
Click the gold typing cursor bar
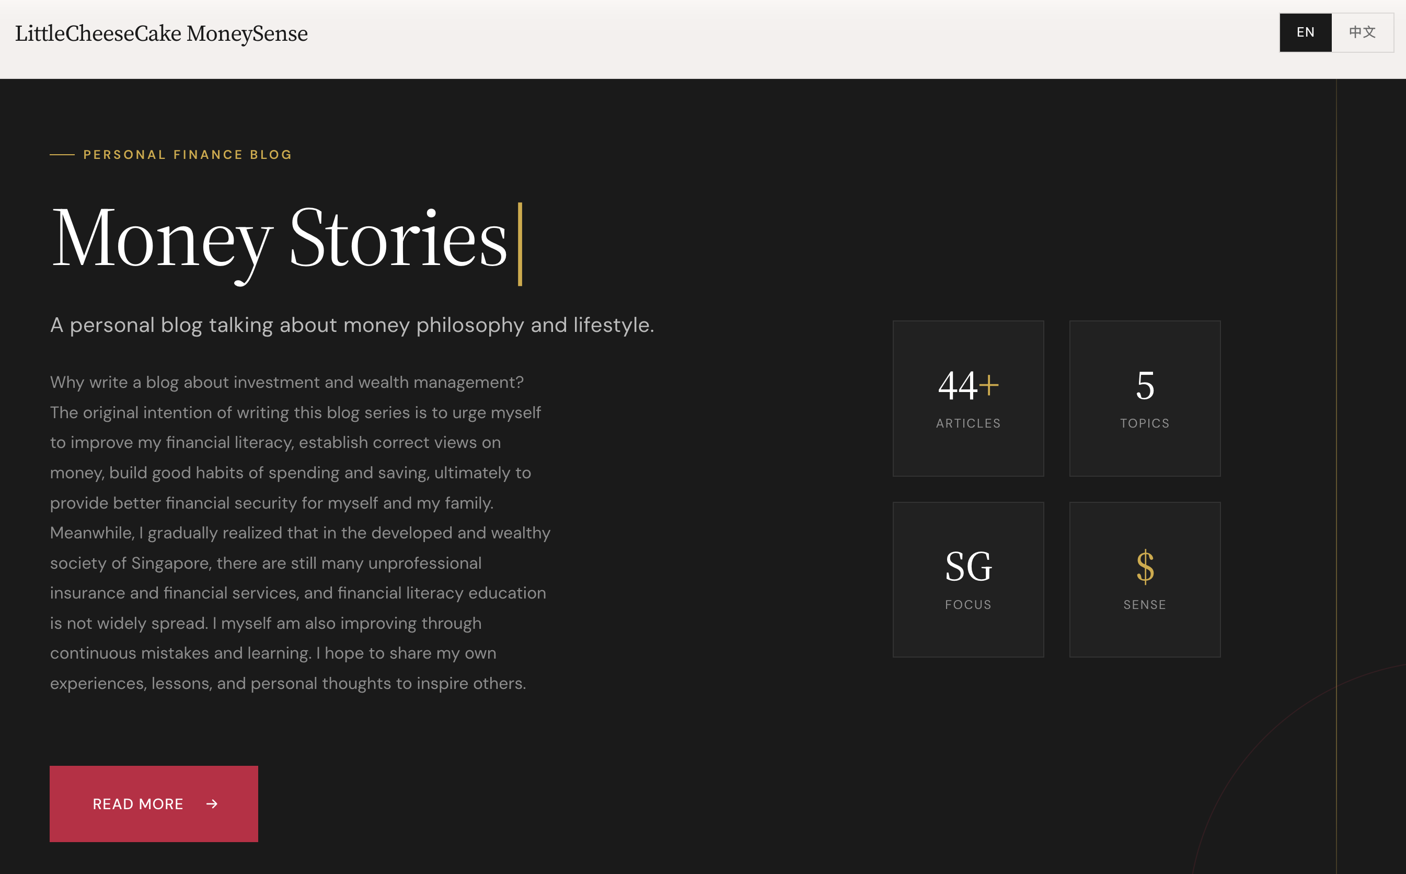[x=520, y=244]
